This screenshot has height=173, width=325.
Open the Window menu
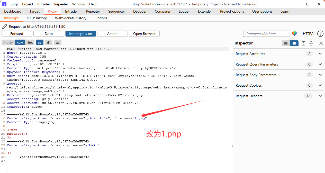79,4
